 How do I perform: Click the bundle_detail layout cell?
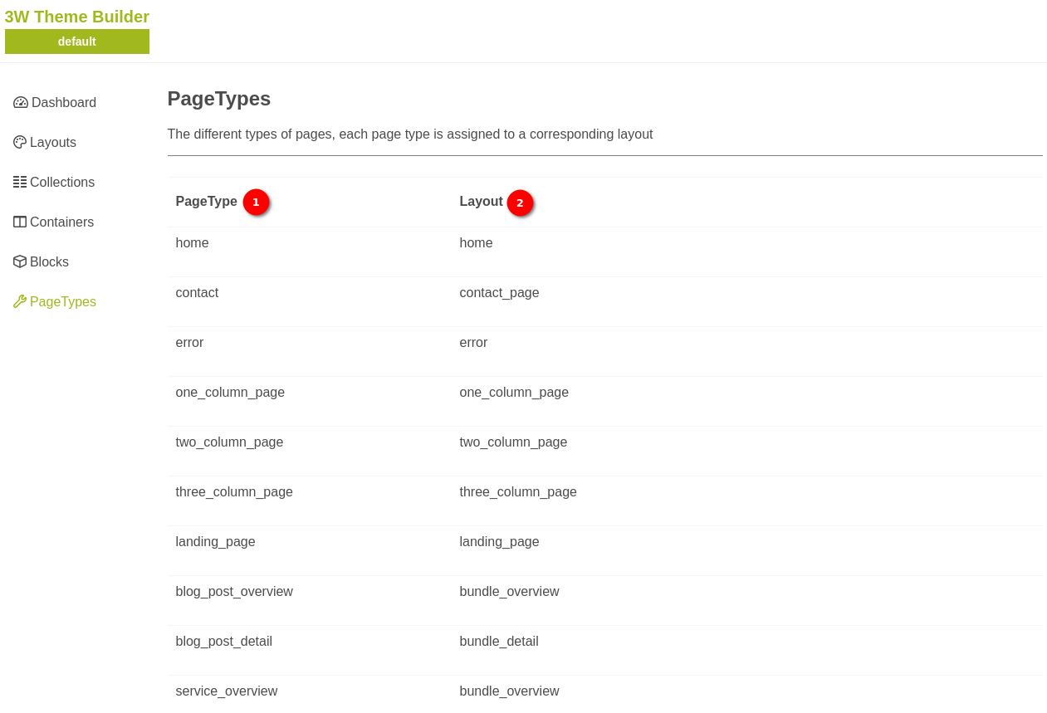498,642
